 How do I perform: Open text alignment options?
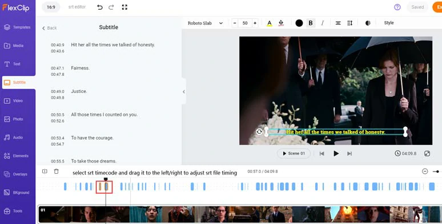338,23
